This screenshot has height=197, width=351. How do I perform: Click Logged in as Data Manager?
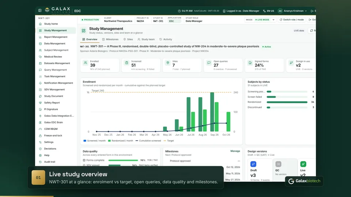pyautogui.click(x=241, y=11)
